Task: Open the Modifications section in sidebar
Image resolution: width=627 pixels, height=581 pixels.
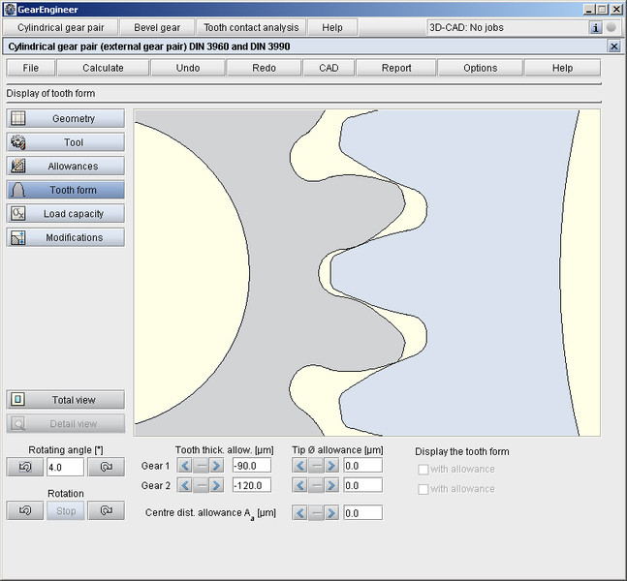Action: (x=66, y=237)
